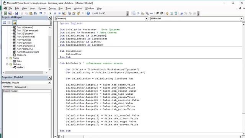Click the Paste toolbar icon
245x138 pixels.
pyautogui.click(x=31, y=13)
